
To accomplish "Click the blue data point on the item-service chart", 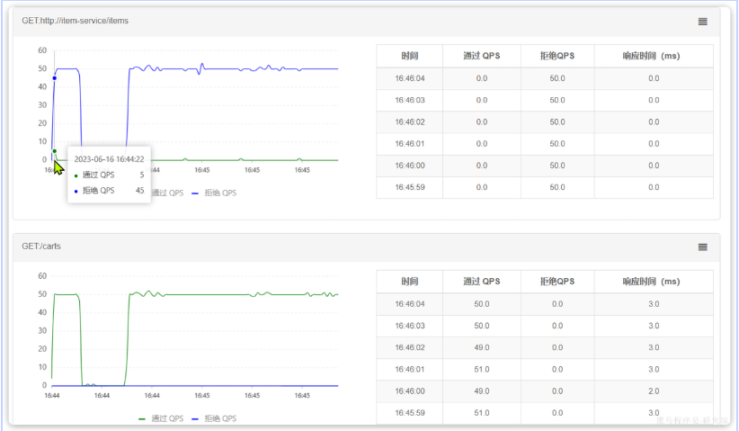I will click(54, 78).
